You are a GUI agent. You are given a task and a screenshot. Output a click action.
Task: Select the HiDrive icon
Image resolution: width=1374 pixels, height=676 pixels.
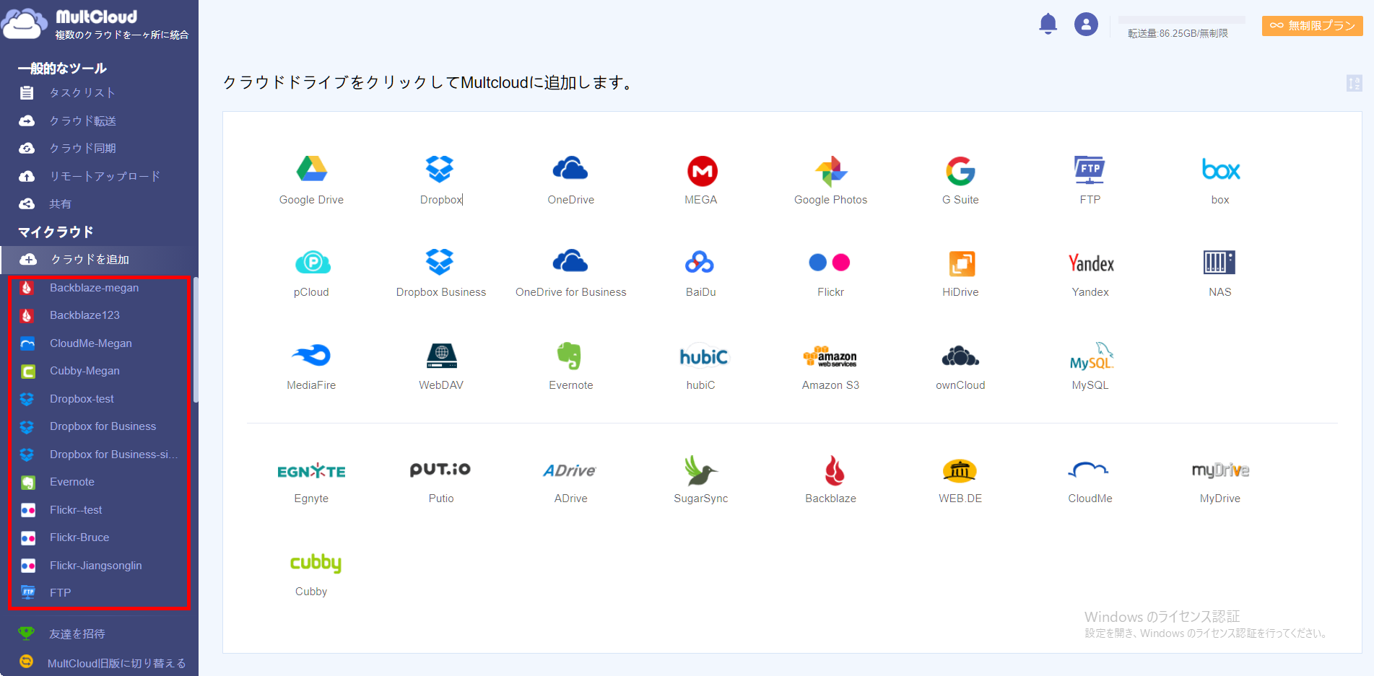tap(962, 263)
